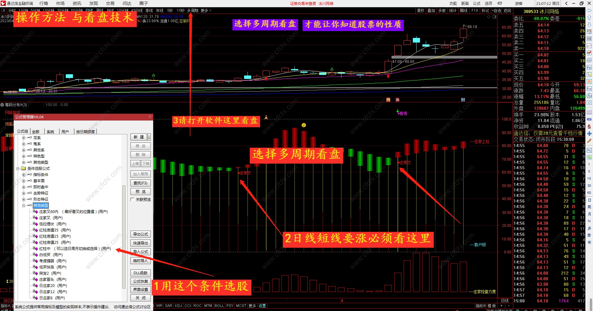The height and width of the screenshot is (311, 593).
Task: Click the 查找(F3) button
Action: coord(141,183)
